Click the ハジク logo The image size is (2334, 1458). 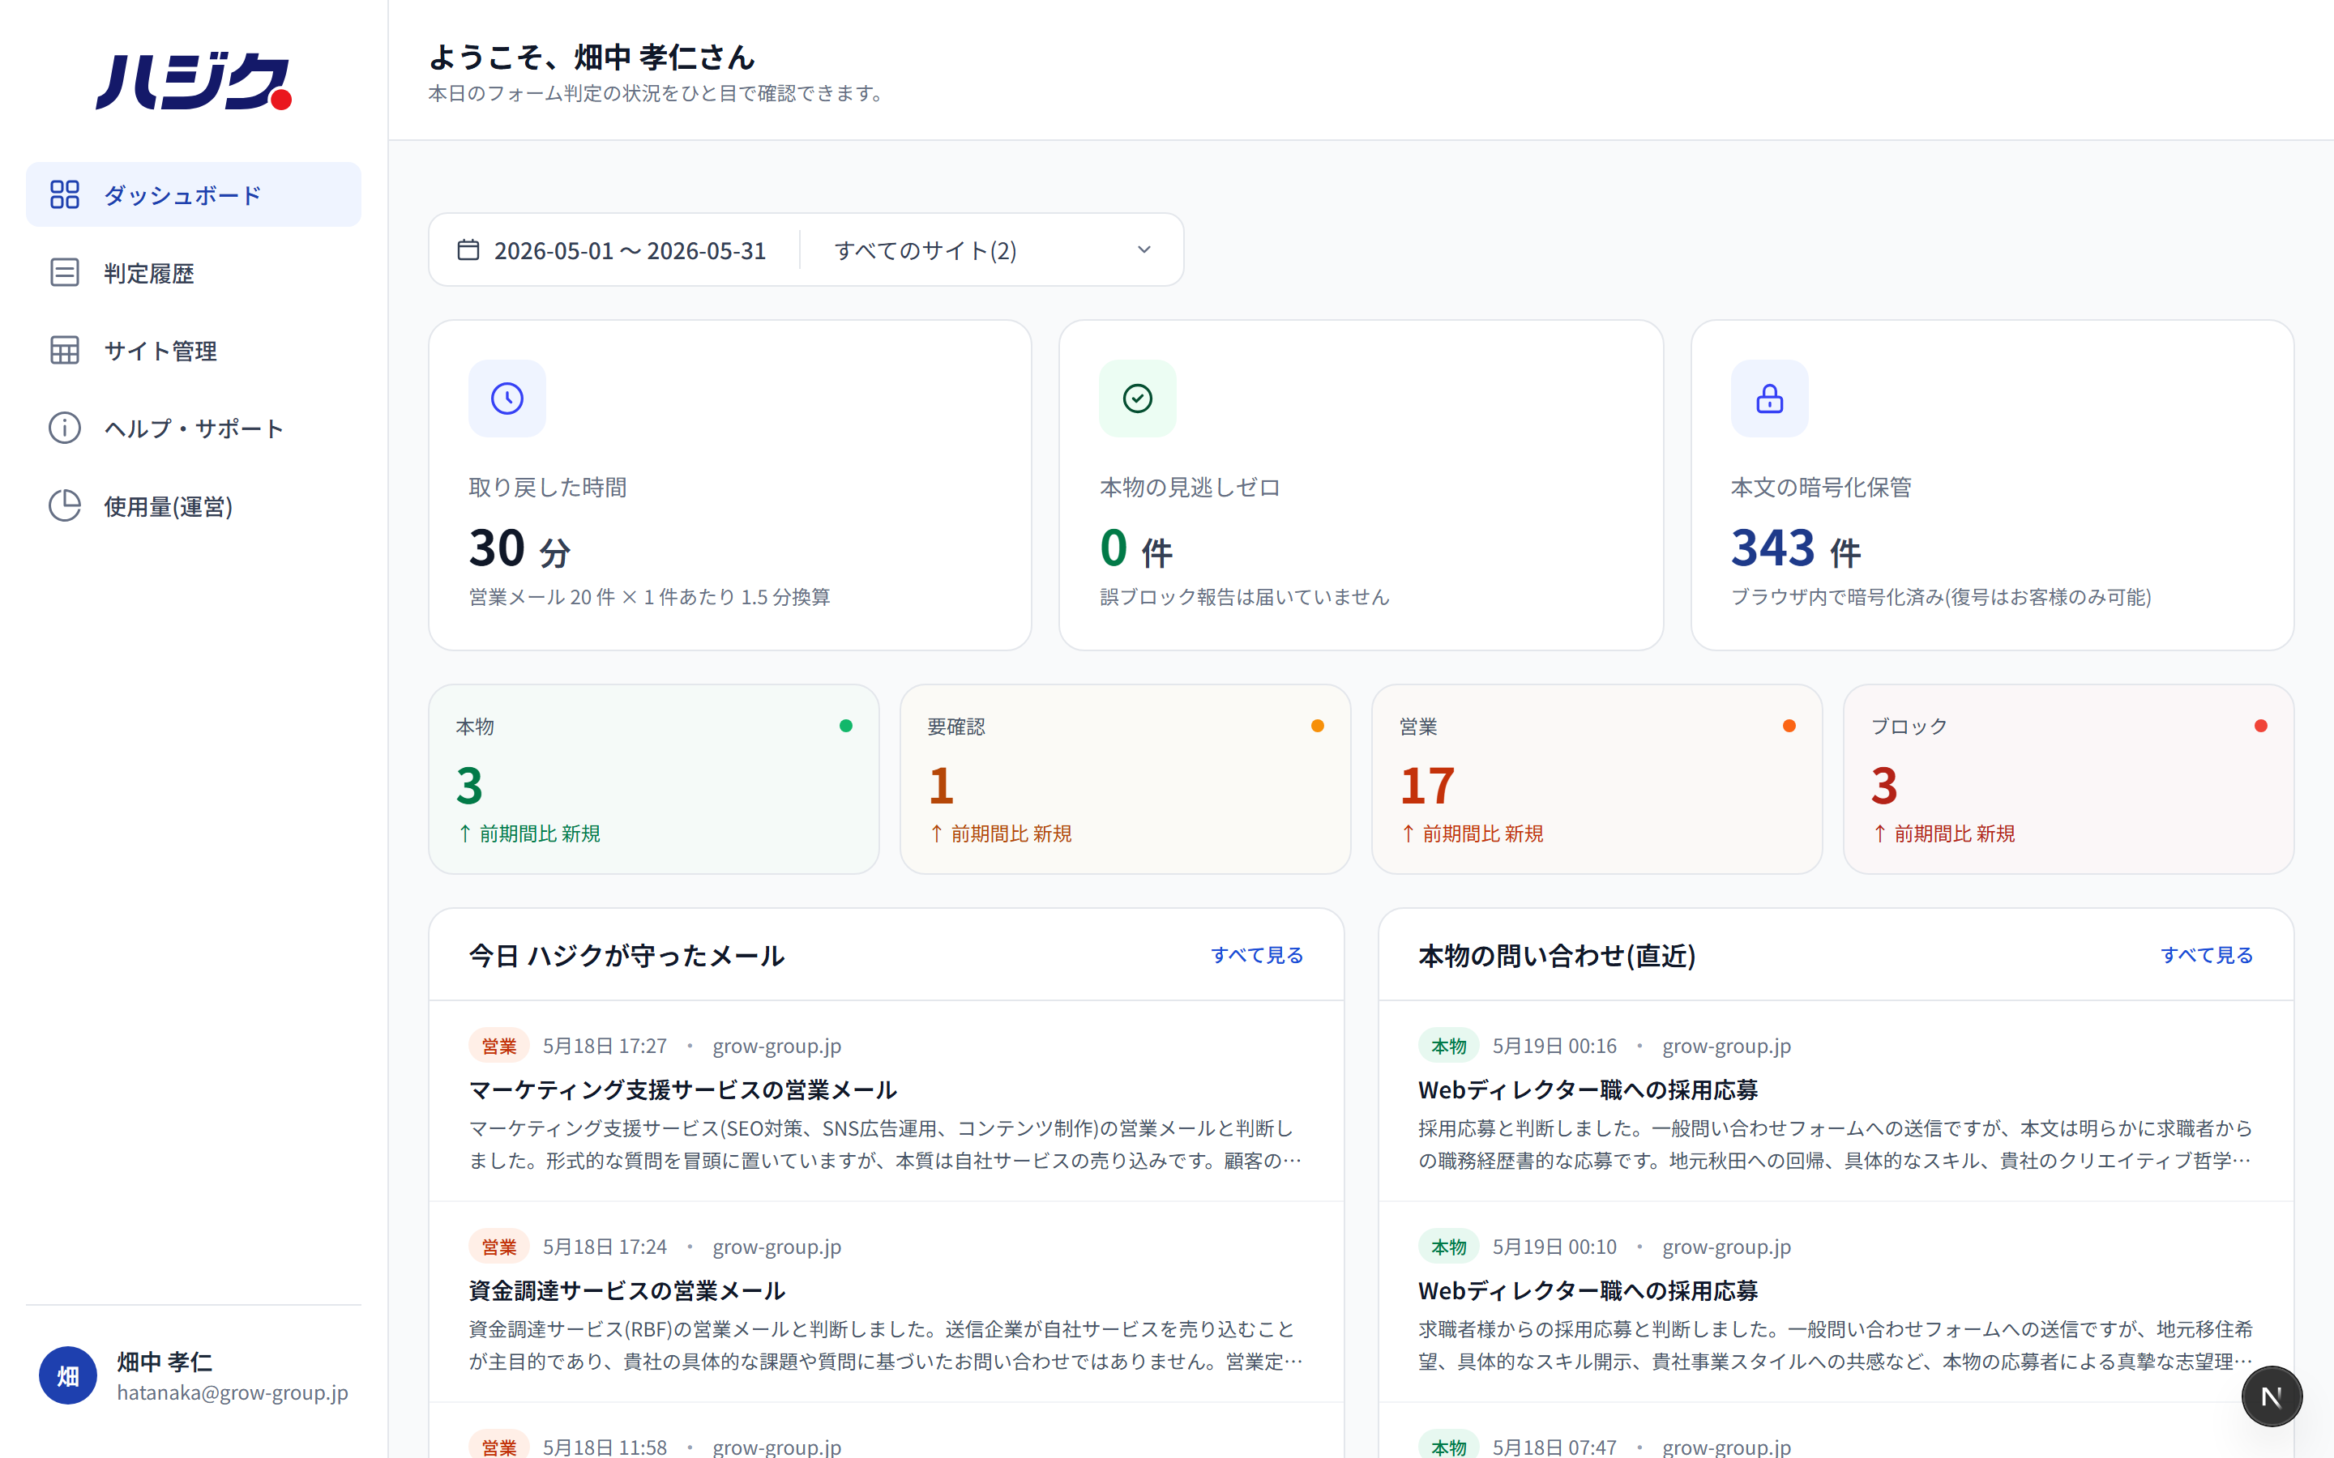[x=194, y=81]
